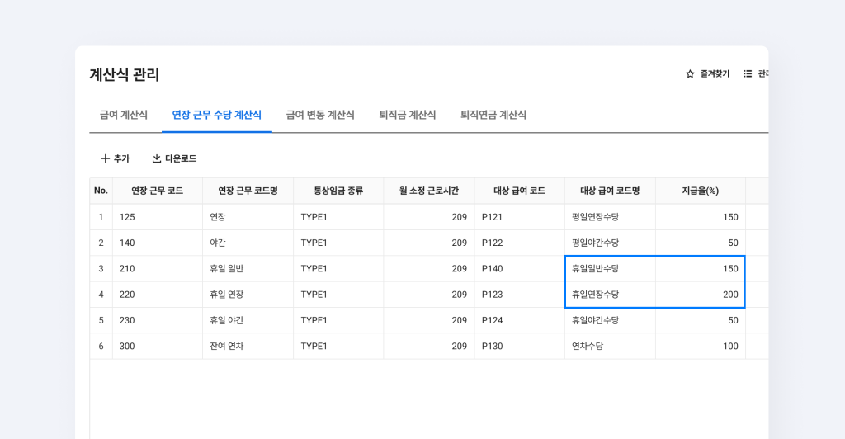Click the 계산식 관리 page title
Viewport: 845px width, 439px height.
click(125, 74)
